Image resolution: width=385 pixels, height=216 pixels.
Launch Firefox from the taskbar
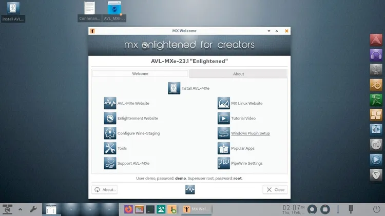coord(128,209)
